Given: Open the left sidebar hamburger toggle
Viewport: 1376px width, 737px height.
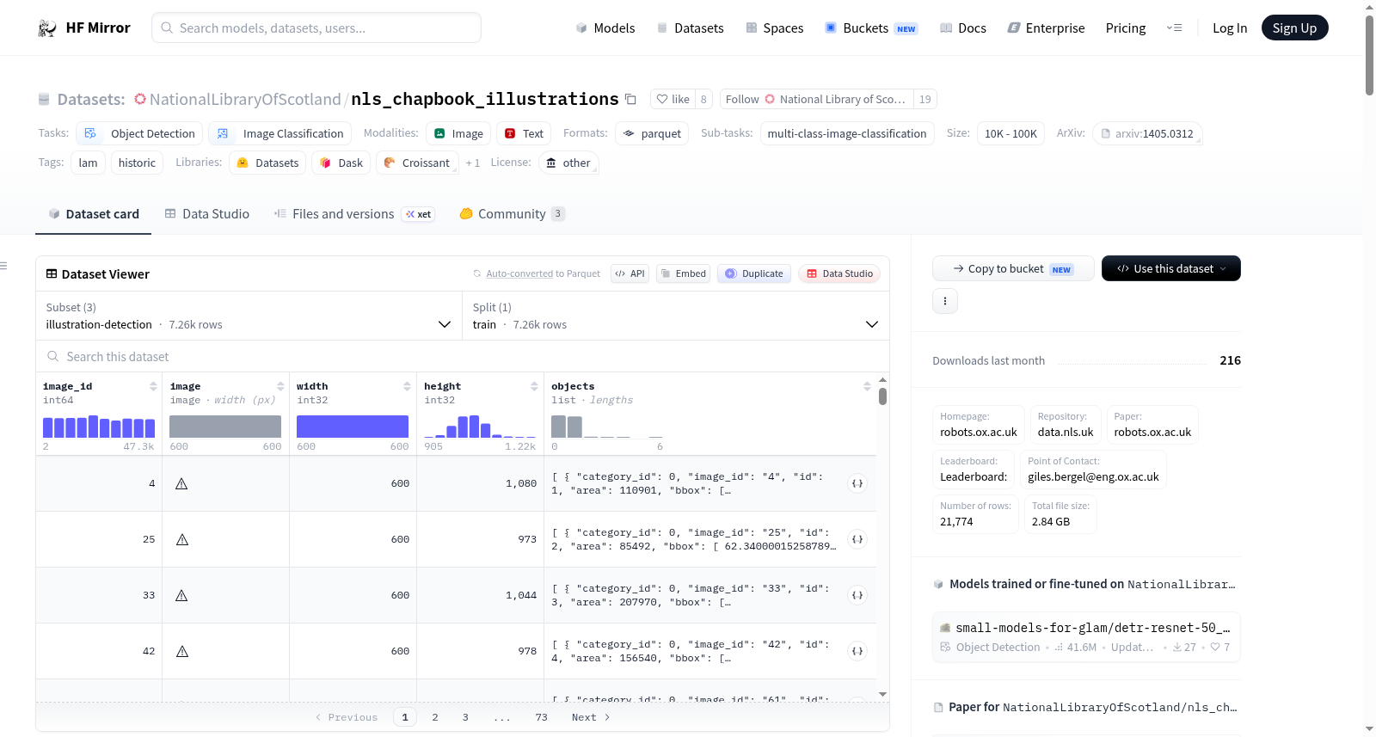Looking at the screenshot, I should pyautogui.click(x=3, y=266).
